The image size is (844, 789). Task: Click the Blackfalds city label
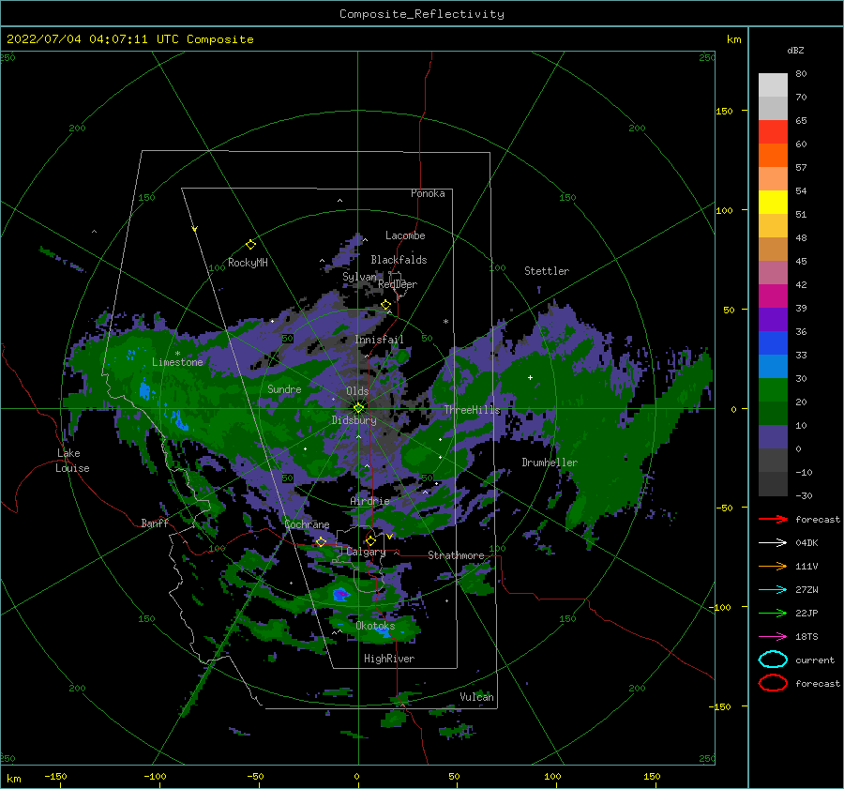[399, 260]
